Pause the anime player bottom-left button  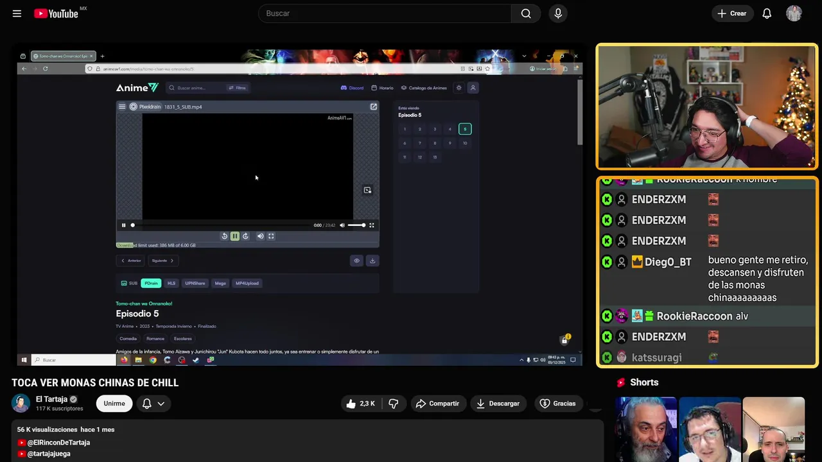point(123,225)
